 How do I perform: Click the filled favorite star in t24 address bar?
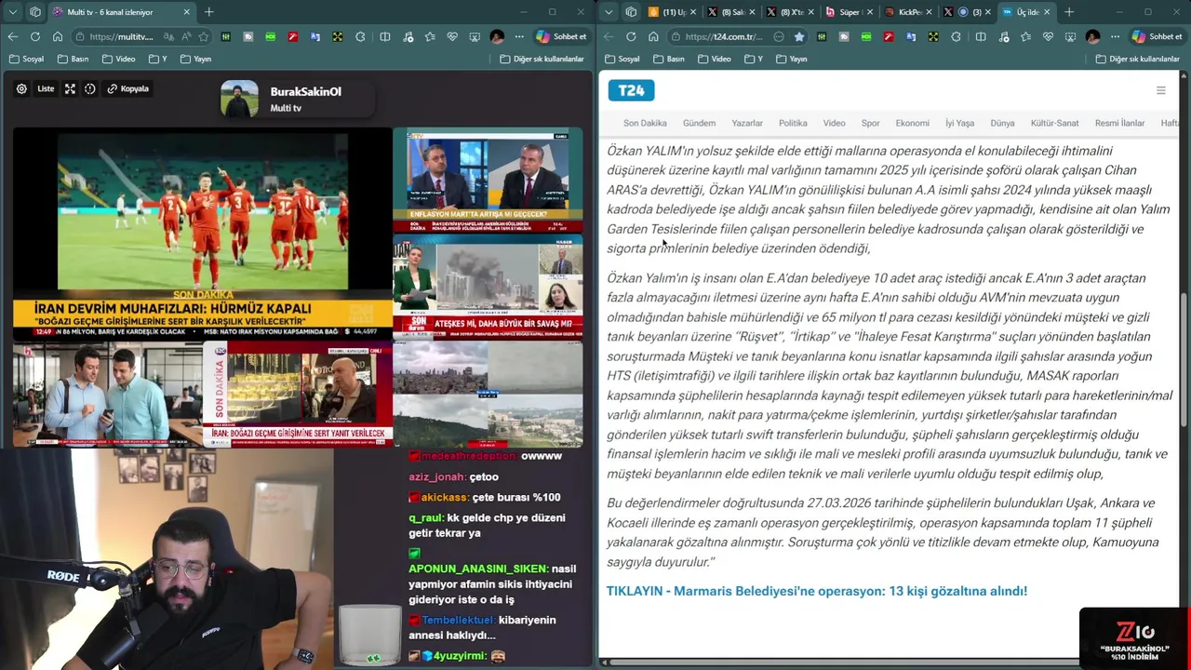(799, 36)
